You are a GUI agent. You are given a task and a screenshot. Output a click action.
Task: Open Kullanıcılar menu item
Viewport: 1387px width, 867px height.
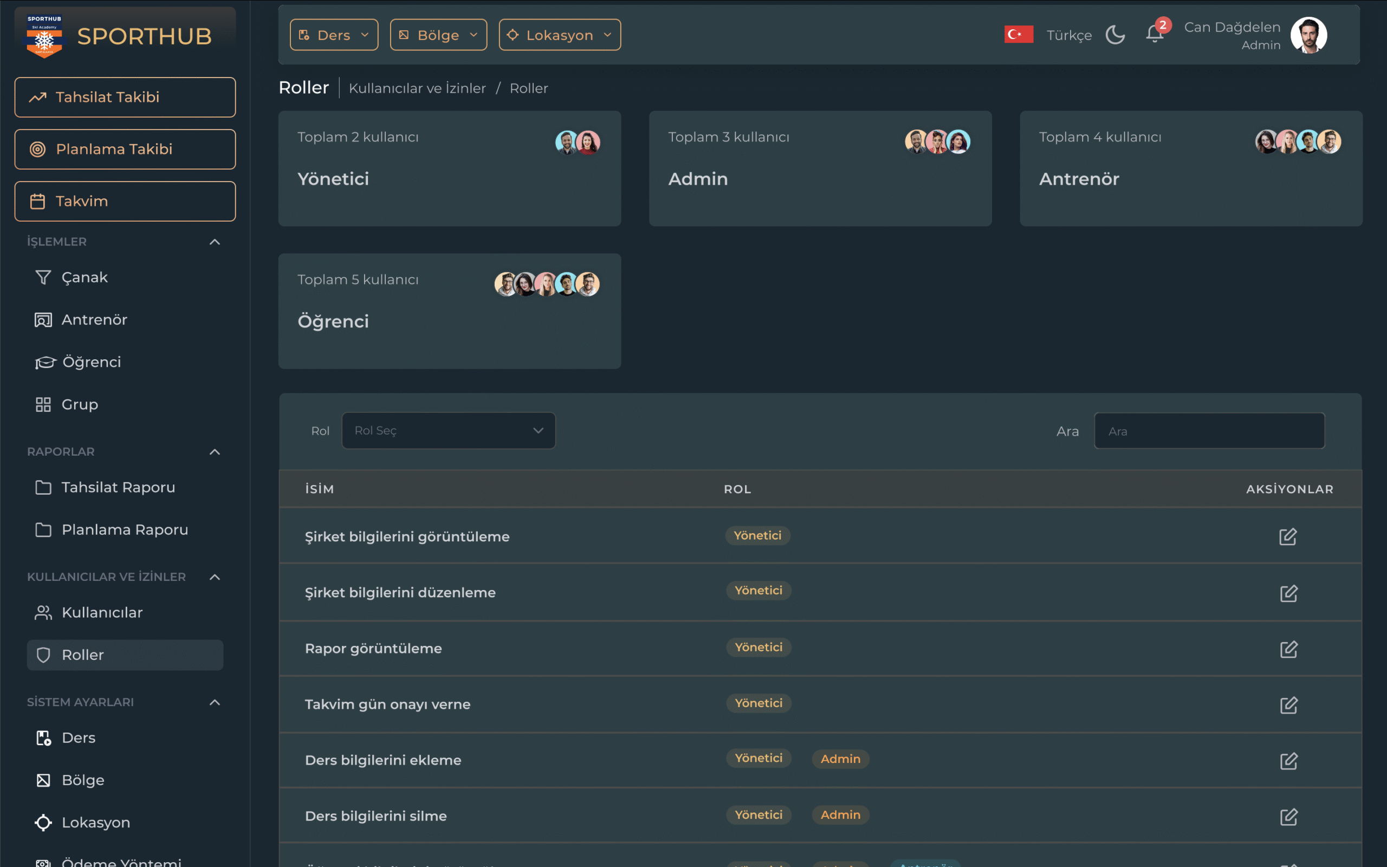pyautogui.click(x=102, y=612)
